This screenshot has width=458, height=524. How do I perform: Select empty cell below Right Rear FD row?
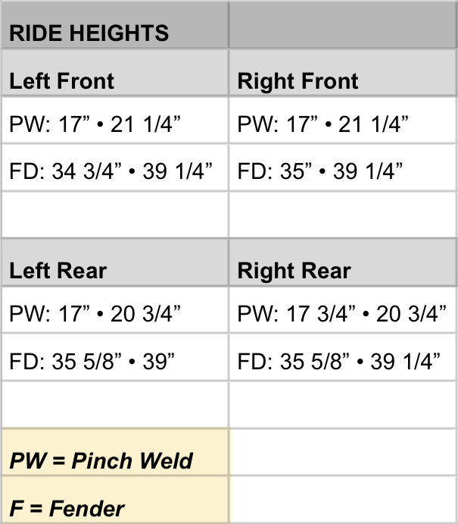343,405
